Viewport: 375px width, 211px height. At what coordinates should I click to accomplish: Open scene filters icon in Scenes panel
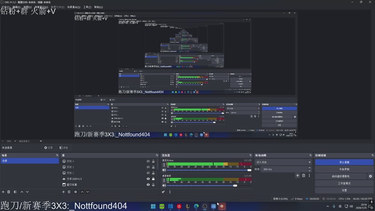pos(15,192)
